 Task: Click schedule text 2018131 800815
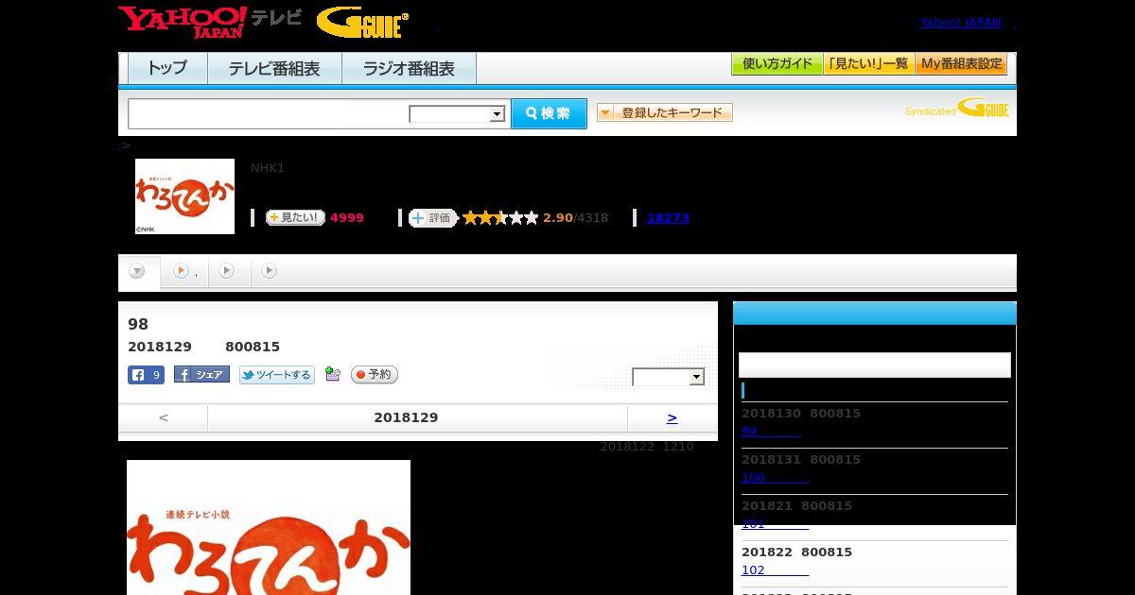[801, 460]
